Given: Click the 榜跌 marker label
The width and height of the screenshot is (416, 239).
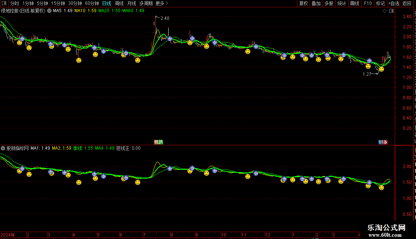Looking at the screenshot, I should pos(159,142).
